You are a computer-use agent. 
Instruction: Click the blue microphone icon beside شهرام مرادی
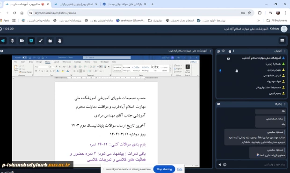220,71
